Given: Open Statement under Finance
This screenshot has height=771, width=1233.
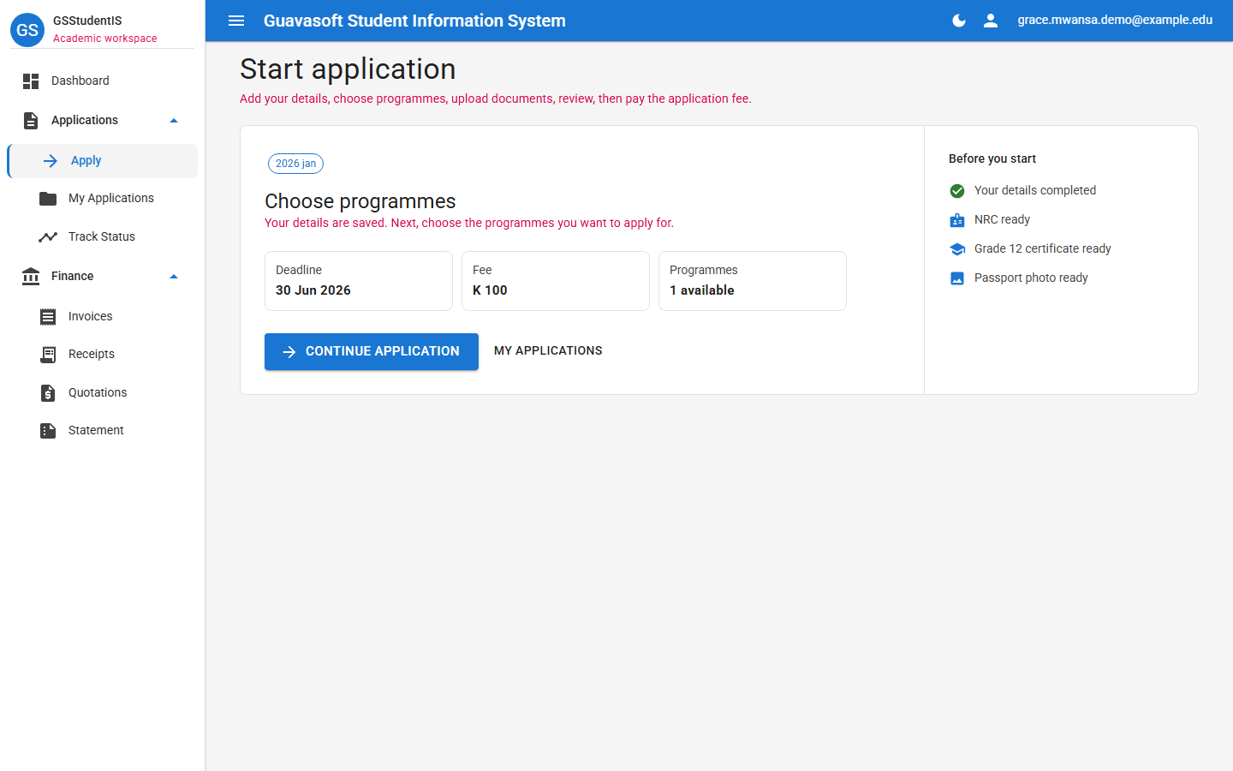Looking at the screenshot, I should (x=102, y=431).
